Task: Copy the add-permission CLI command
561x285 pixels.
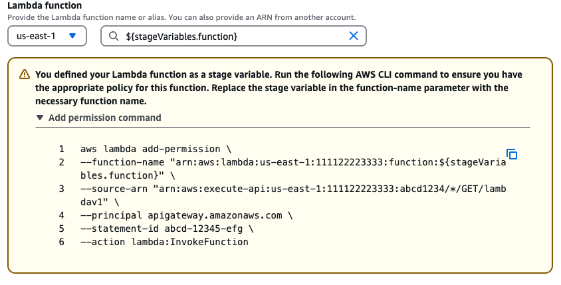Action: [x=512, y=154]
